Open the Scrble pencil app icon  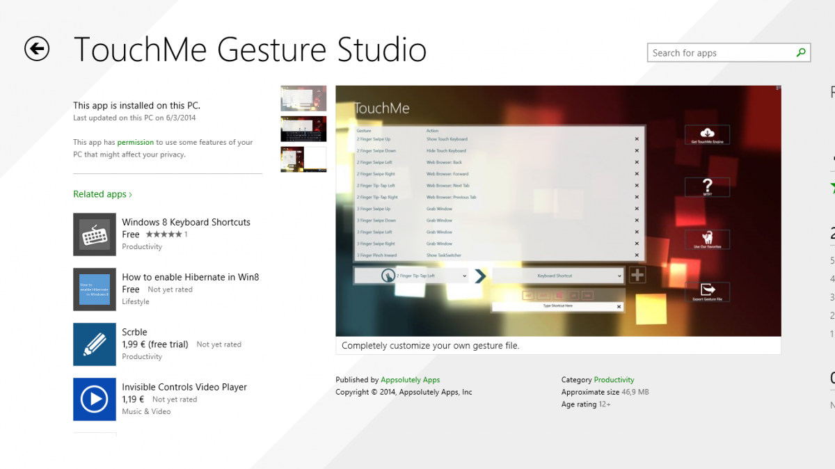pos(95,344)
